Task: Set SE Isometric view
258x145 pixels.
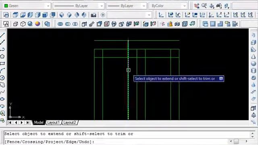Action: [x=69, y=15]
